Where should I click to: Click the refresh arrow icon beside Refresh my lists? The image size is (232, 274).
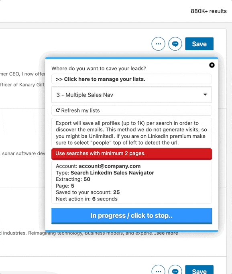pos(58,110)
